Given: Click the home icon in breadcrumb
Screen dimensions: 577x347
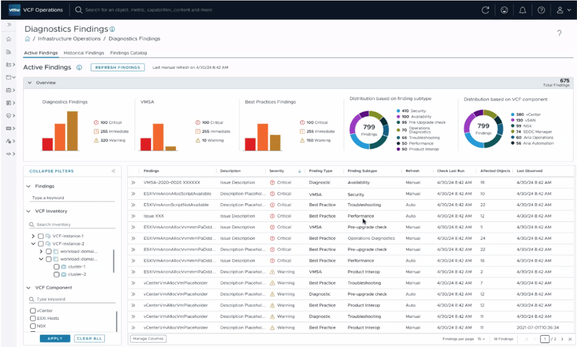Looking at the screenshot, I should tap(27, 39).
